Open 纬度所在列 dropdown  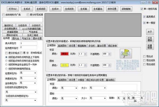click(28, 78)
